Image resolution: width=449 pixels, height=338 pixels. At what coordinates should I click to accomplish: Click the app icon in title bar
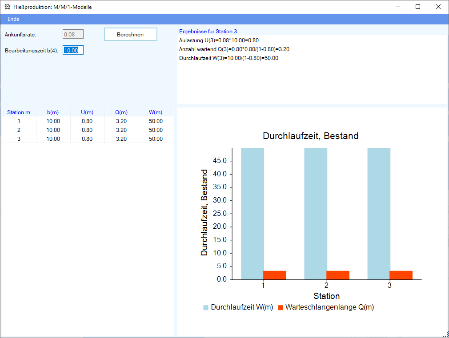click(7, 7)
